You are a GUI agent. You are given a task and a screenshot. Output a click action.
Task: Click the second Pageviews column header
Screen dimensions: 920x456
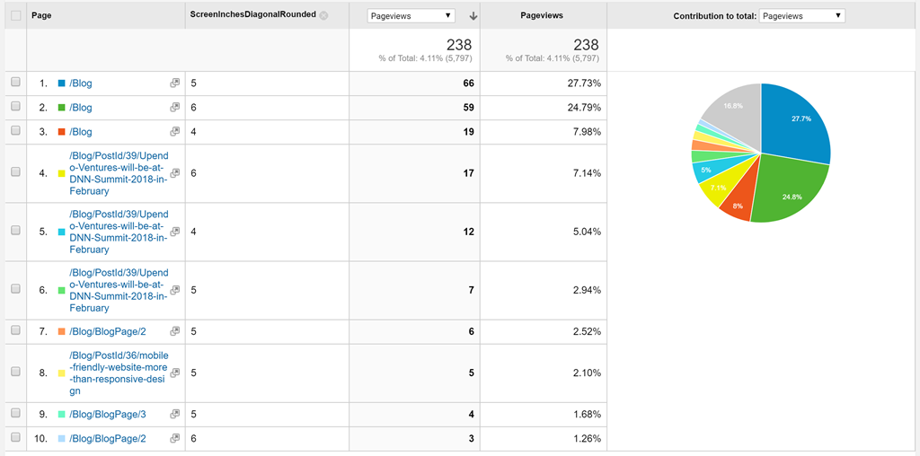(x=542, y=16)
